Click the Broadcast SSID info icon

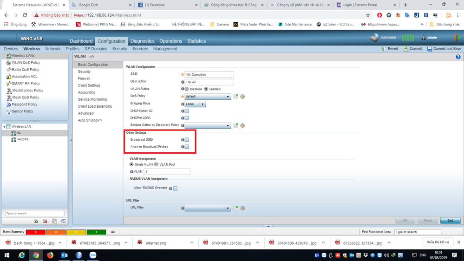[x=183, y=140]
